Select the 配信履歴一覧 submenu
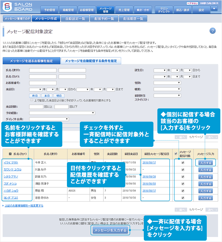Screen dimensions: 222x242 (133, 19)
